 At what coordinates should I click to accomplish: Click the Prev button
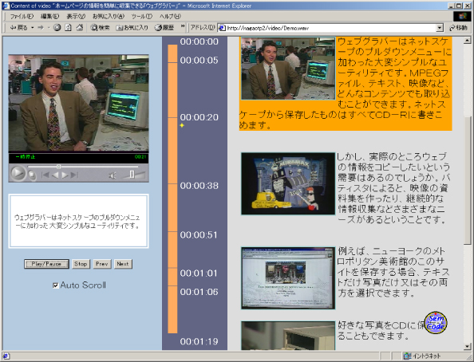click(102, 264)
